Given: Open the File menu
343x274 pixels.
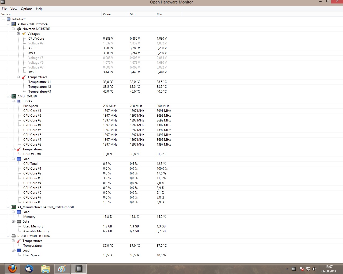Looking at the screenshot, I should click(x=4, y=9).
